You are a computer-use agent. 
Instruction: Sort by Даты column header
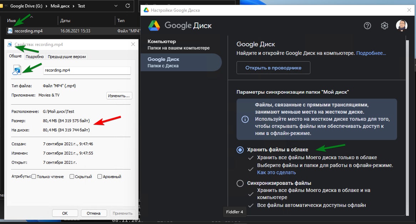click(x=65, y=20)
